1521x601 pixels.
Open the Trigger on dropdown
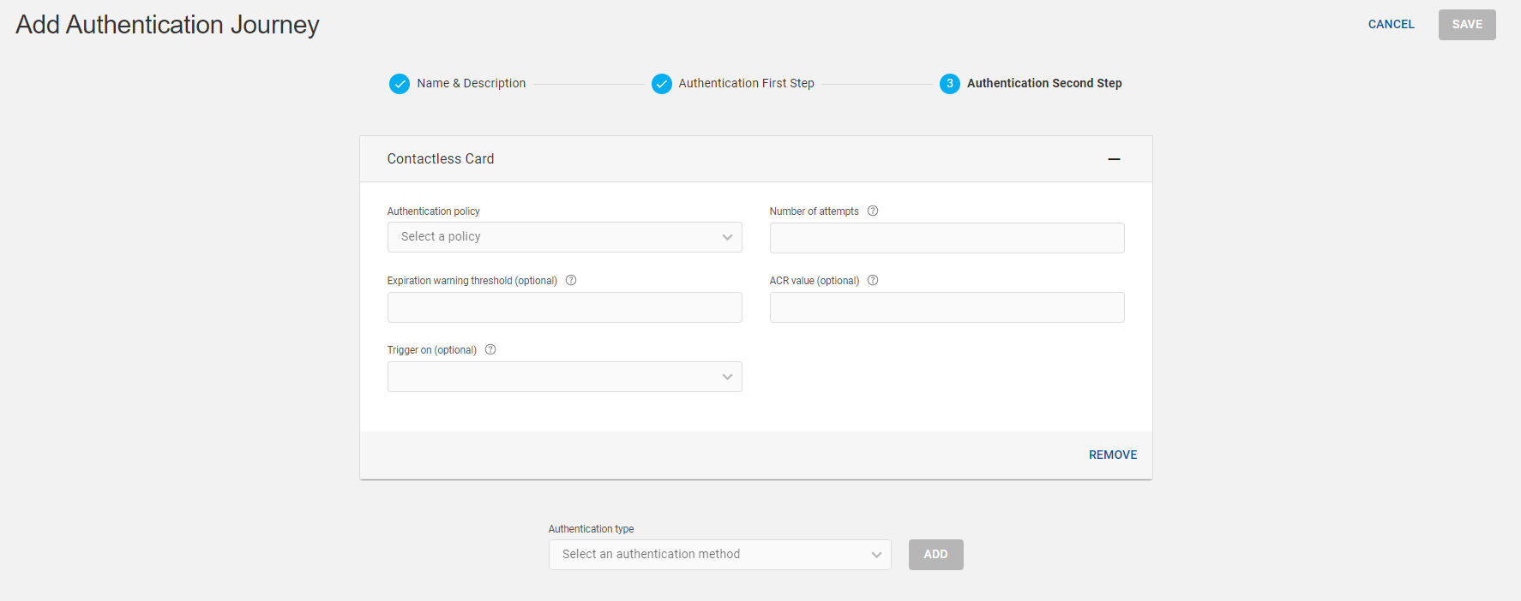(564, 377)
